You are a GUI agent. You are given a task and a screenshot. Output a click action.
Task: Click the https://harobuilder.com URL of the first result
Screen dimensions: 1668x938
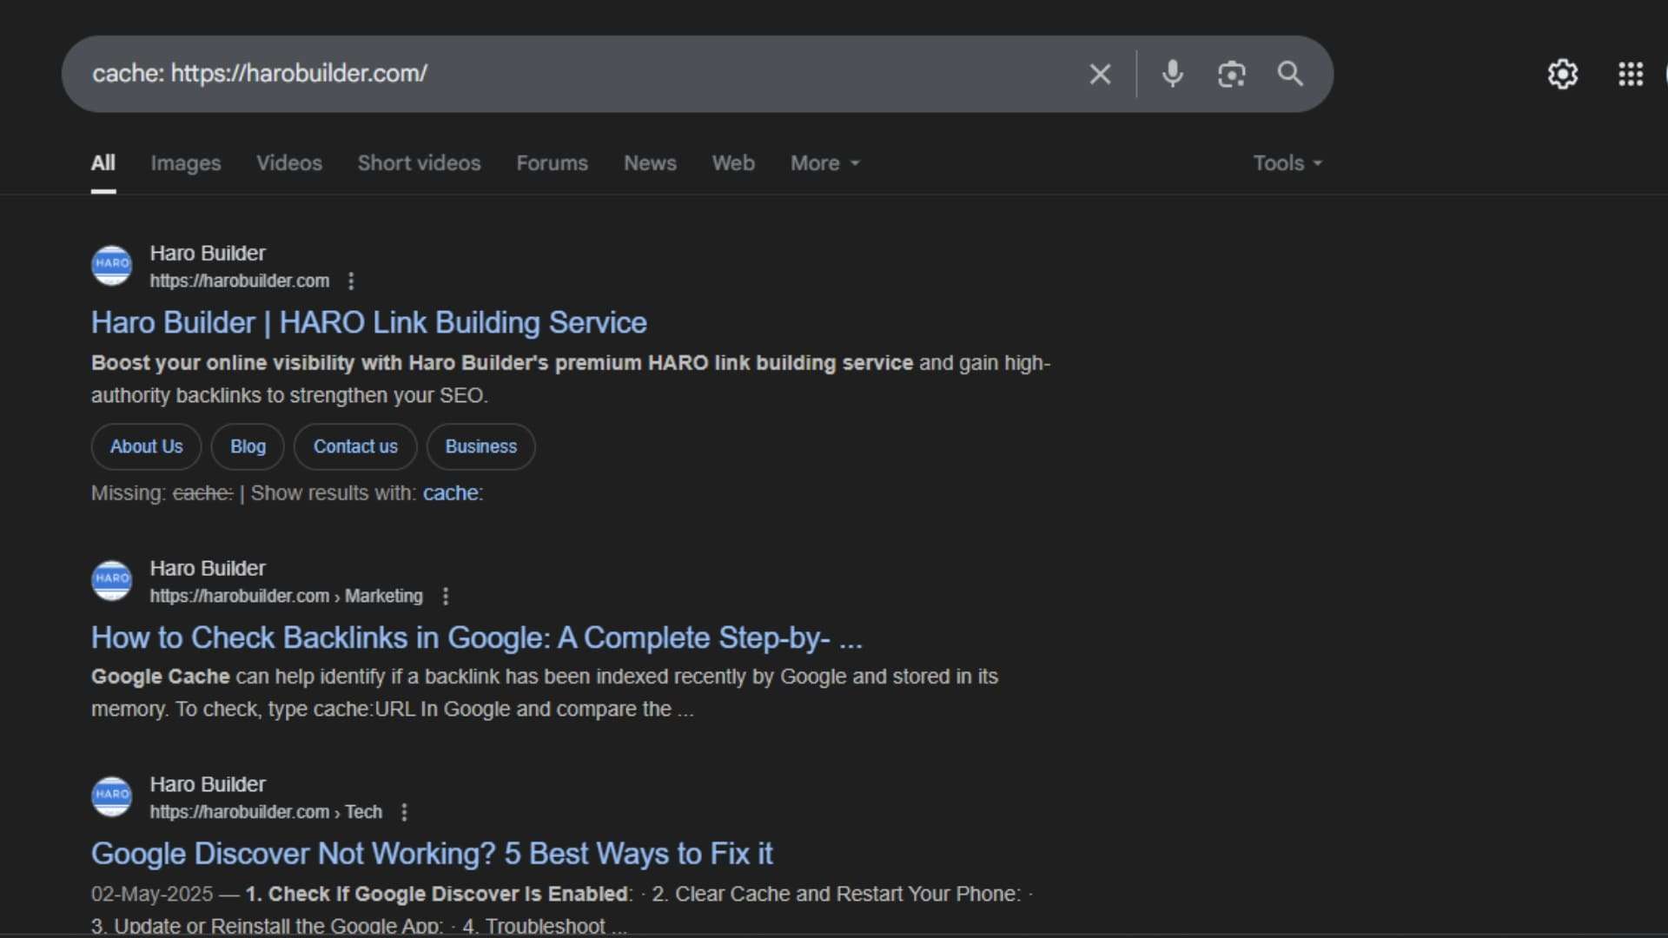tap(240, 281)
